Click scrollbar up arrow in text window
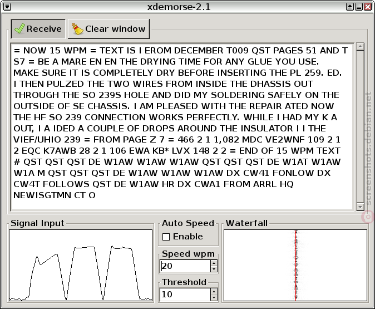The width and height of the screenshot is (375, 309). 360,46
